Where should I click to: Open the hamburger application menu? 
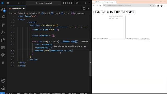pyautogui.click(x=8, y=3)
